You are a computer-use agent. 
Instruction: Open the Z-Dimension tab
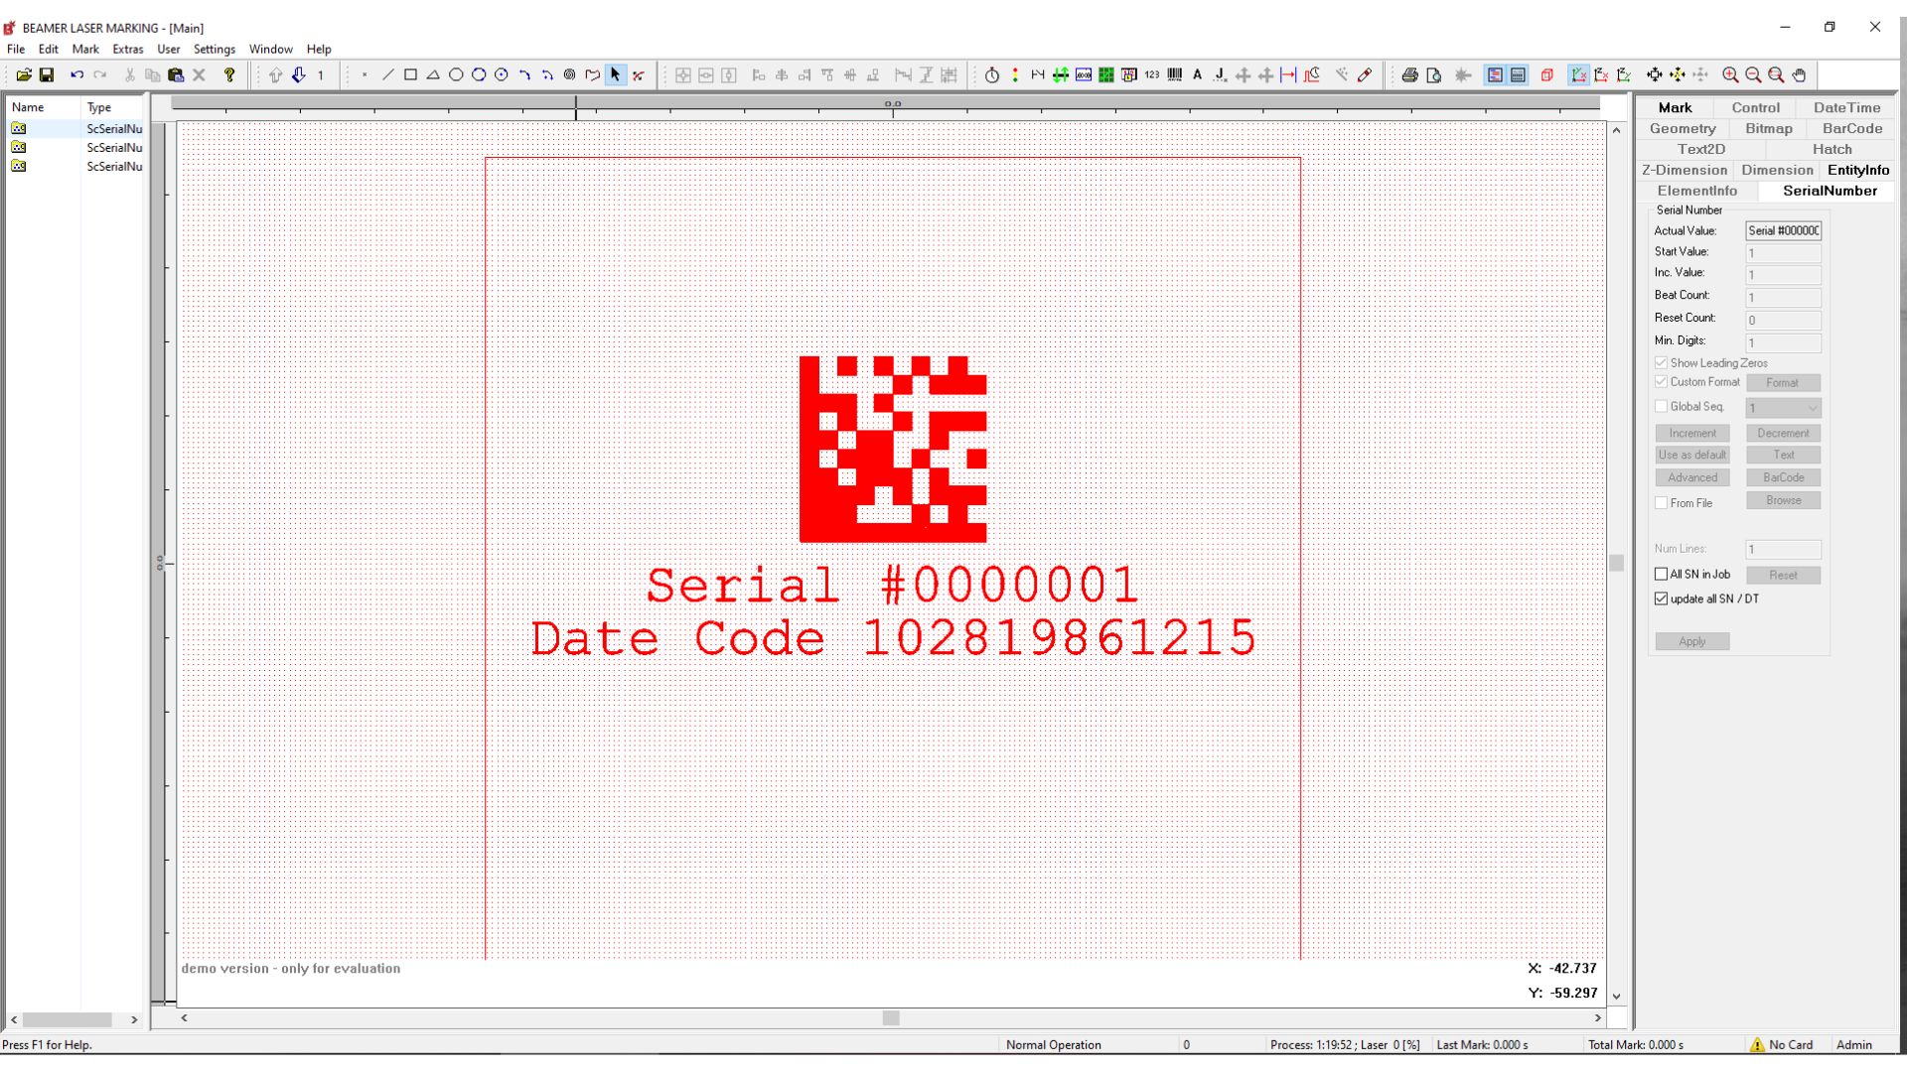(1685, 170)
